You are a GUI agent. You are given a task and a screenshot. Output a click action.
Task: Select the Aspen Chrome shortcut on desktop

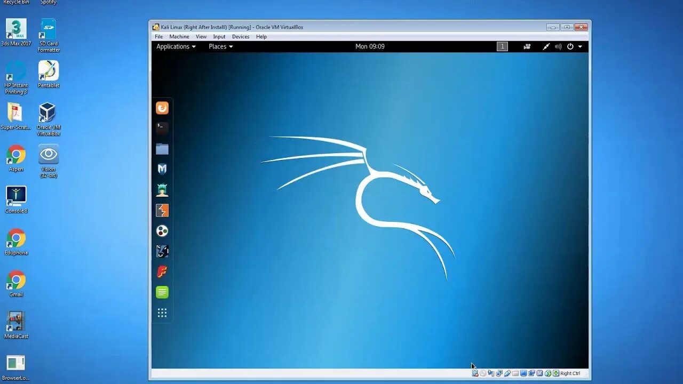tap(16, 158)
